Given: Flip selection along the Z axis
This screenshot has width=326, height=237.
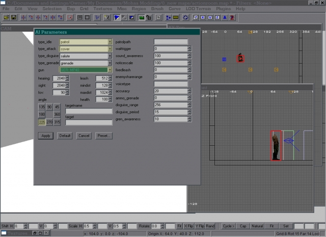Looking at the screenshot, I should click(x=53, y=17).
